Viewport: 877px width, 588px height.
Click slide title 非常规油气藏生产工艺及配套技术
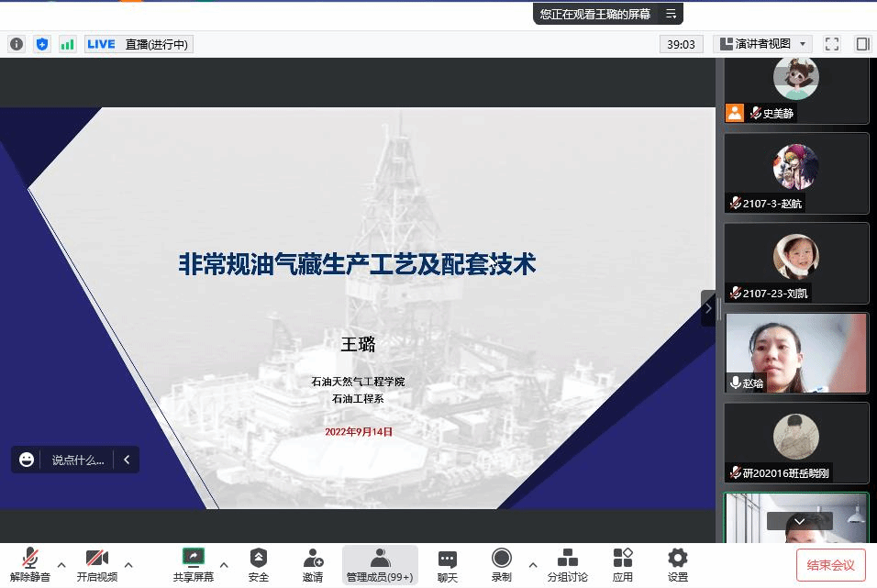tap(357, 264)
